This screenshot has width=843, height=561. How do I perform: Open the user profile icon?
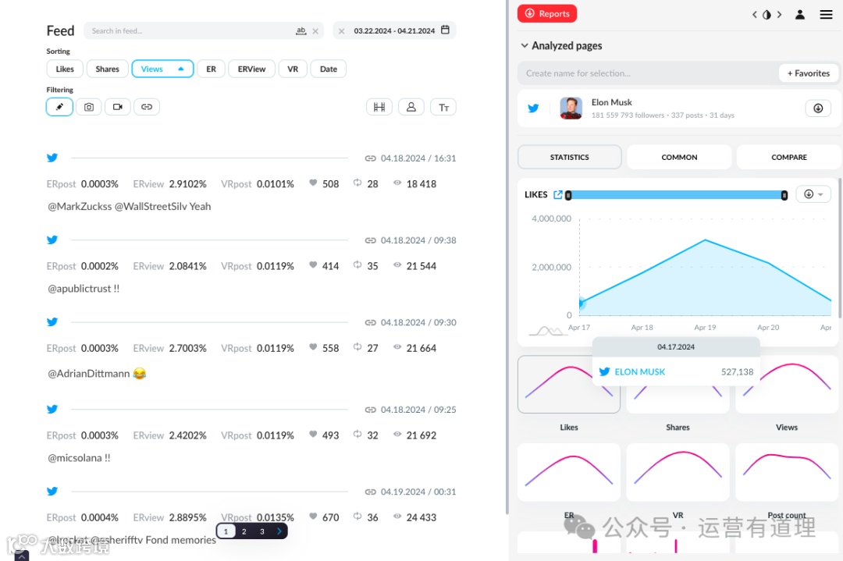[799, 15]
